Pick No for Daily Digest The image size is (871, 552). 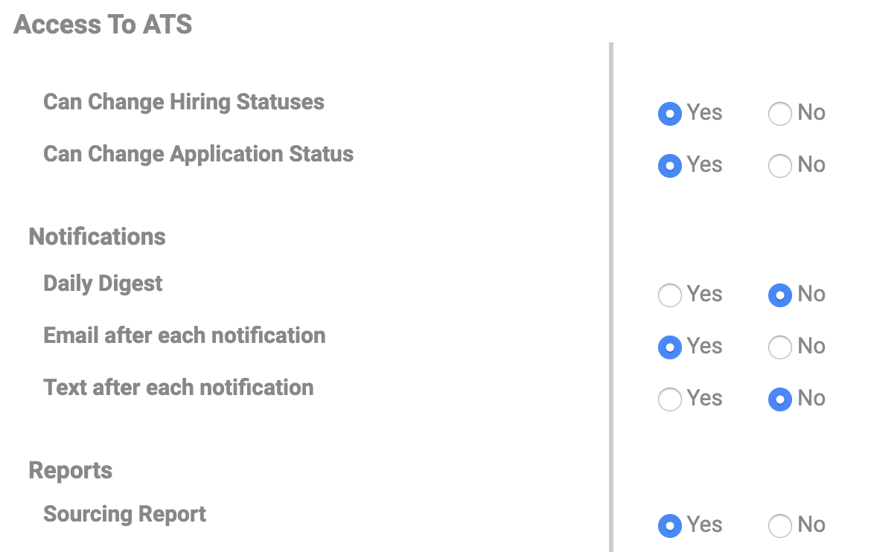click(x=779, y=295)
